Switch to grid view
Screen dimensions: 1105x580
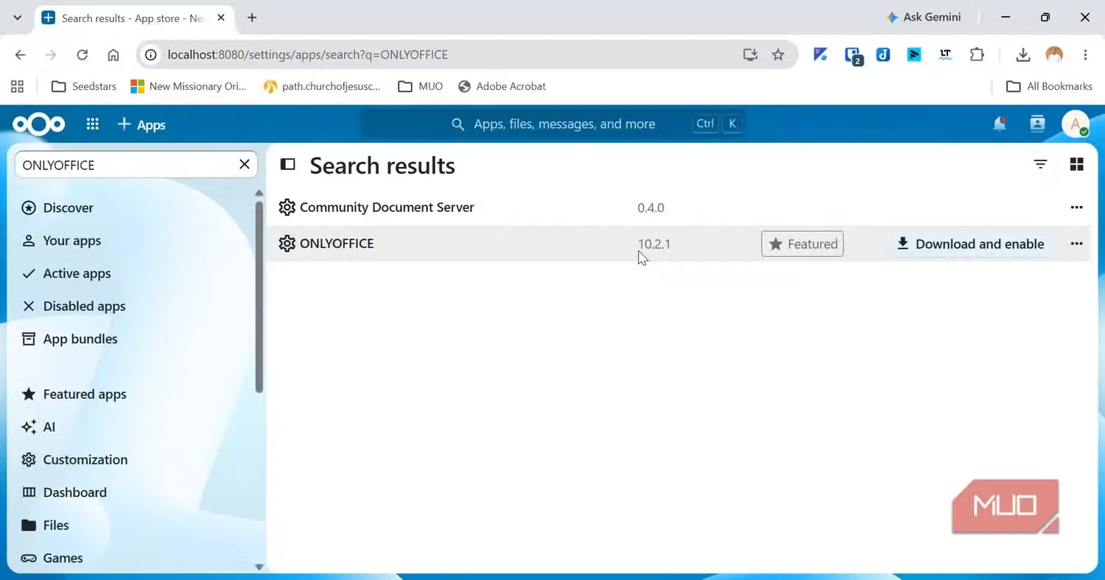click(x=1076, y=164)
